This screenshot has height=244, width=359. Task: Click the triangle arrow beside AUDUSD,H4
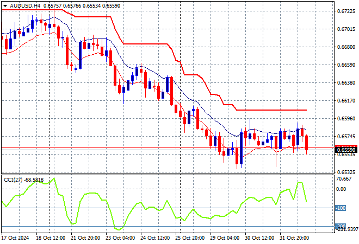point(5,5)
